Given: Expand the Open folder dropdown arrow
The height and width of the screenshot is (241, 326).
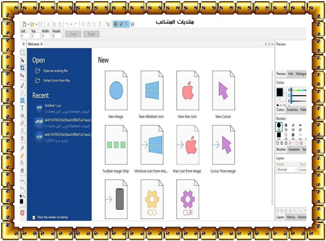Looking at the screenshot, I should coord(36,24).
